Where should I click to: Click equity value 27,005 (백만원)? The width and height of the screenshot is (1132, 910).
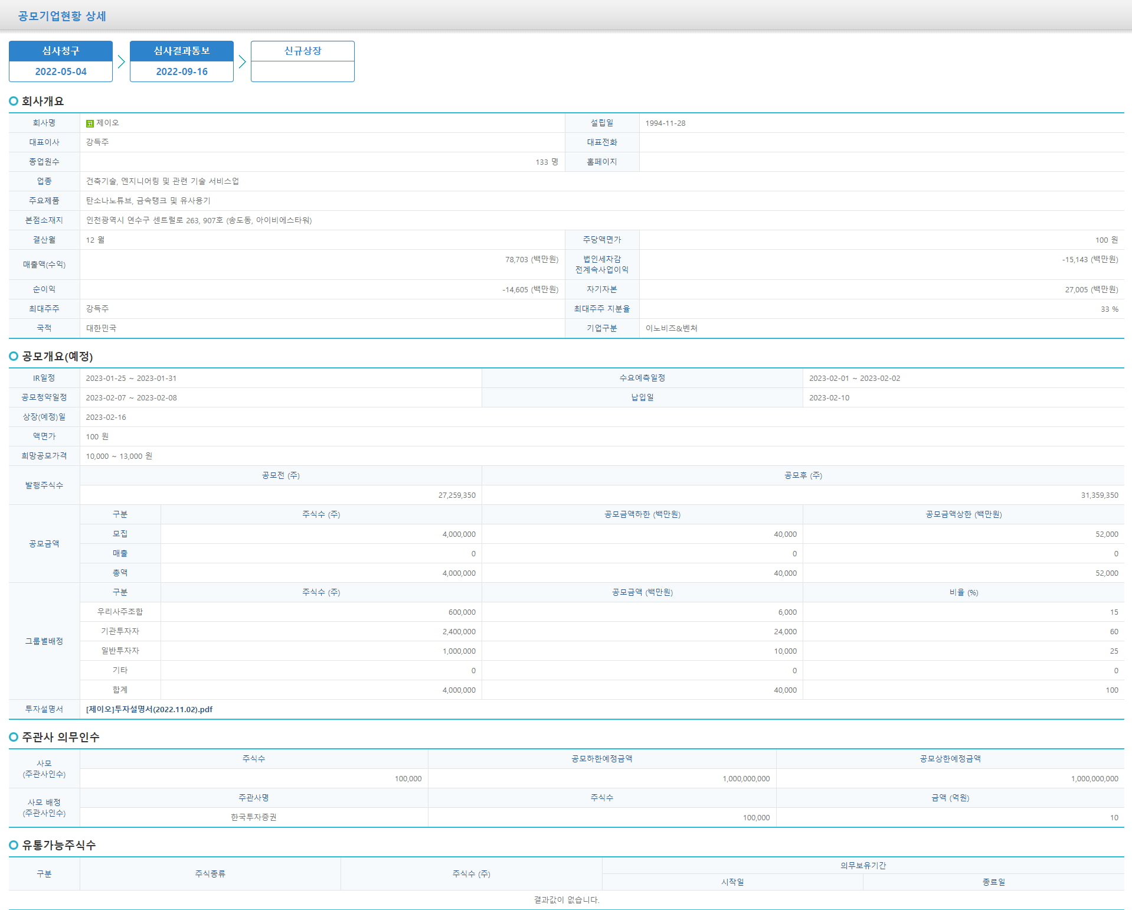(x=1092, y=289)
